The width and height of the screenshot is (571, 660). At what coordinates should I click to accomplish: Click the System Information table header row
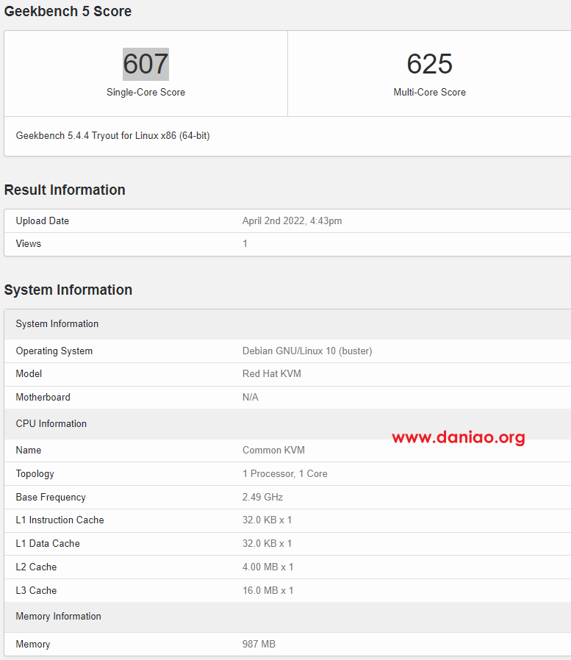288,324
